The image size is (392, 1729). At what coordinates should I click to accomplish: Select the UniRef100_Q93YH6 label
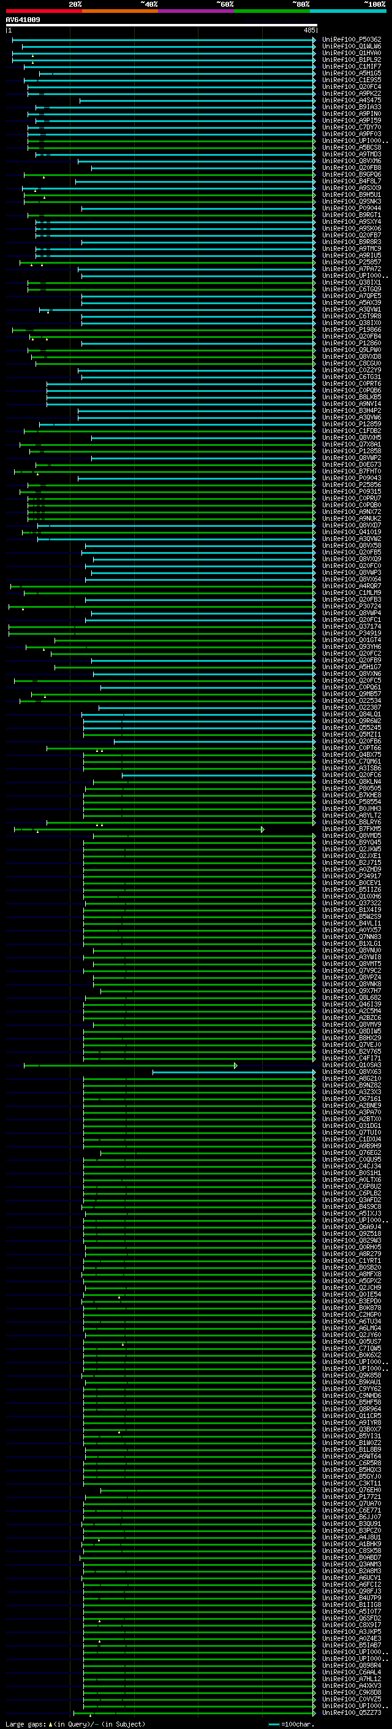tap(352, 647)
